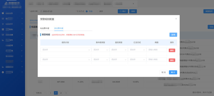
Task: Click the 确定 search button in the filter bar
Action: point(123,11)
